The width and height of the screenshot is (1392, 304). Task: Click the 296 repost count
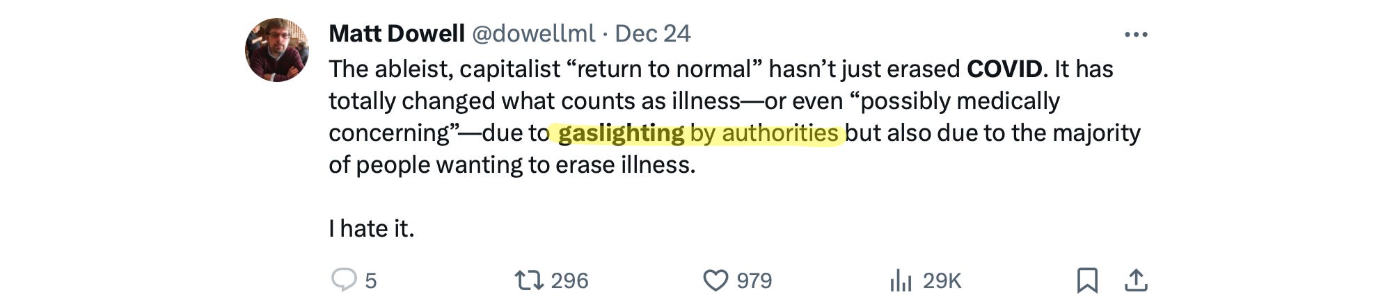[x=569, y=280]
